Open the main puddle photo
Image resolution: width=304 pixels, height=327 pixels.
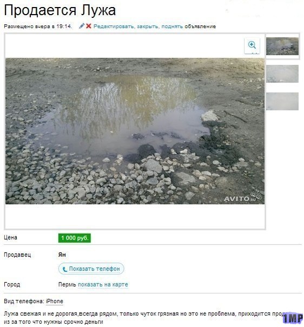pos(135,131)
